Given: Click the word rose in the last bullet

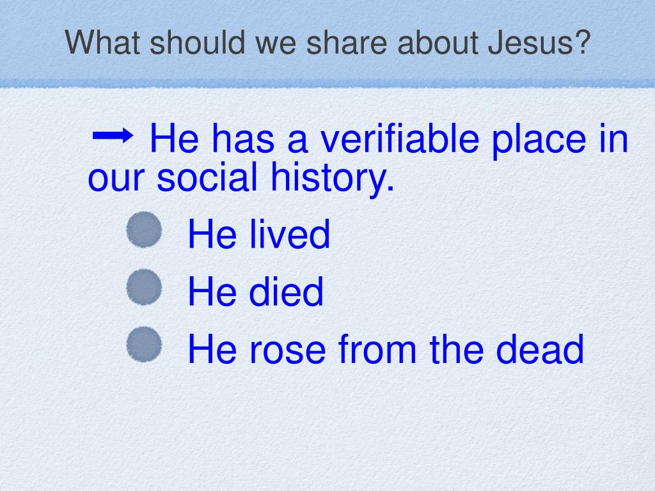Looking at the screenshot, I should pyautogui.click(x=288, y=350).
